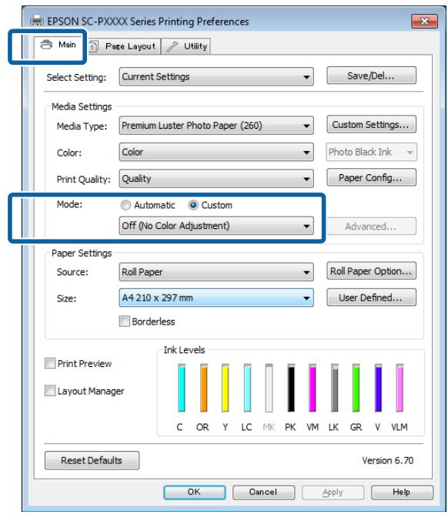Open Custom Settings...
The height and width of the screenshot is (515, 448).
(371, 124)
